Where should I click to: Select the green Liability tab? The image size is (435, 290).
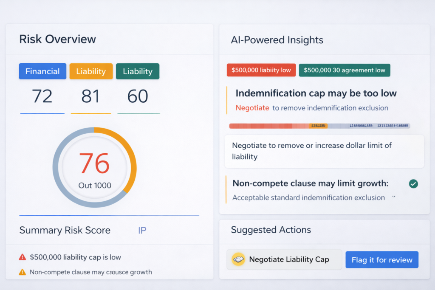138,71
